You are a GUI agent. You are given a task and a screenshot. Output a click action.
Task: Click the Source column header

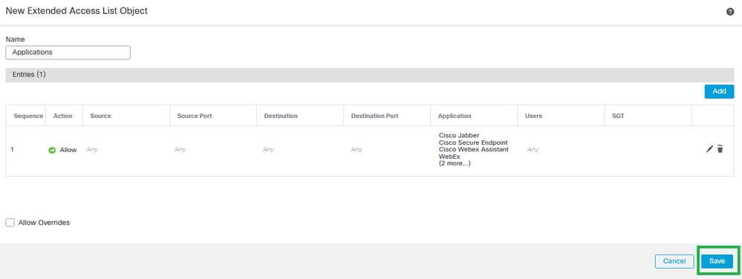(100, 116)
